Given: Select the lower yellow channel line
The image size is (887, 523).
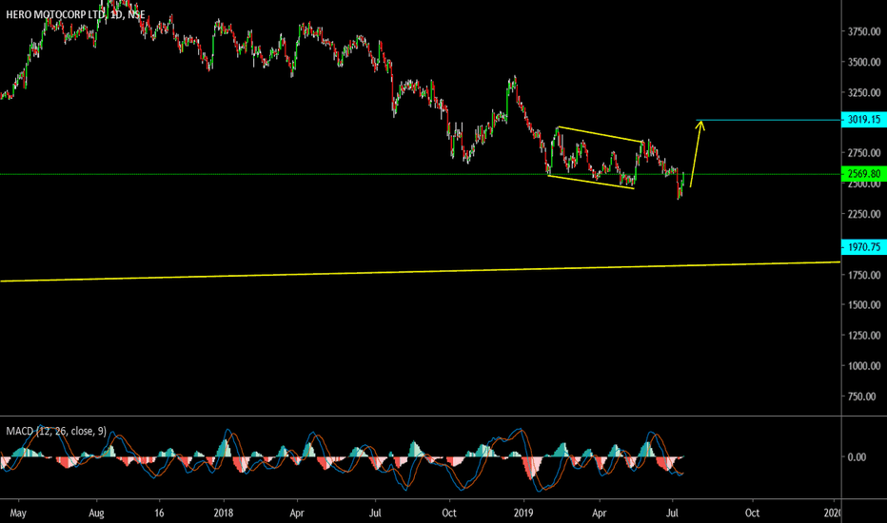Looking at the screenshot, I should click(x=591, y=182).
